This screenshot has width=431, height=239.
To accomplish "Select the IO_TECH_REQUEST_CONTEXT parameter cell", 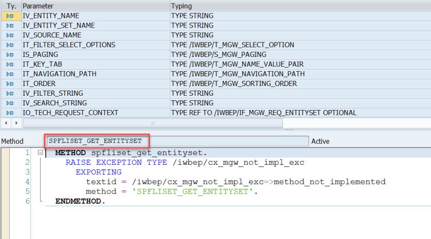I will 95,113.
